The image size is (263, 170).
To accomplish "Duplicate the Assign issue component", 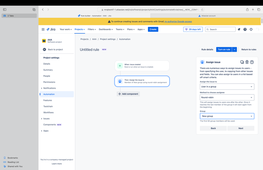I will coord(242,62).
